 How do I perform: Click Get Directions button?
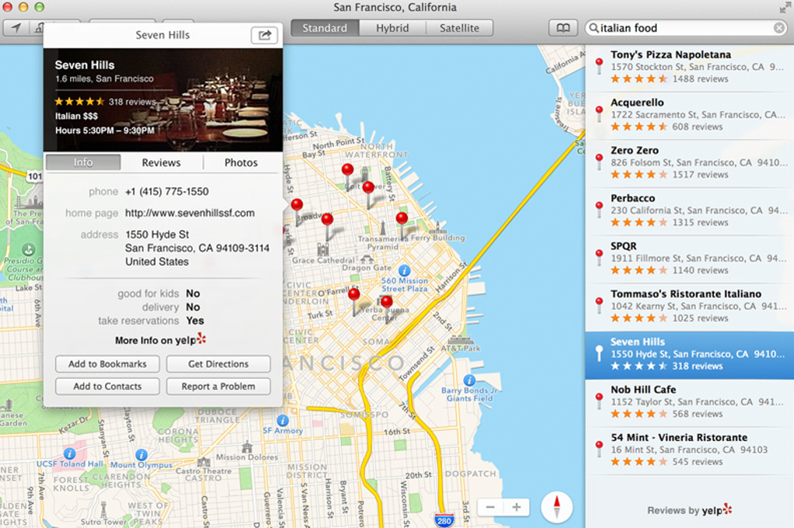coord(218,364)
